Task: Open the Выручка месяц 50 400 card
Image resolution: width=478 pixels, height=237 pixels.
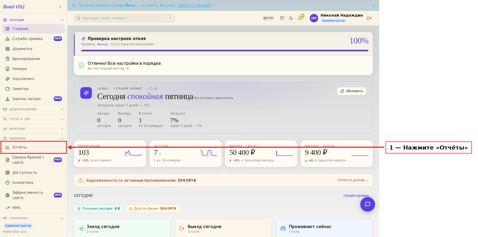Action: point(261,154)
